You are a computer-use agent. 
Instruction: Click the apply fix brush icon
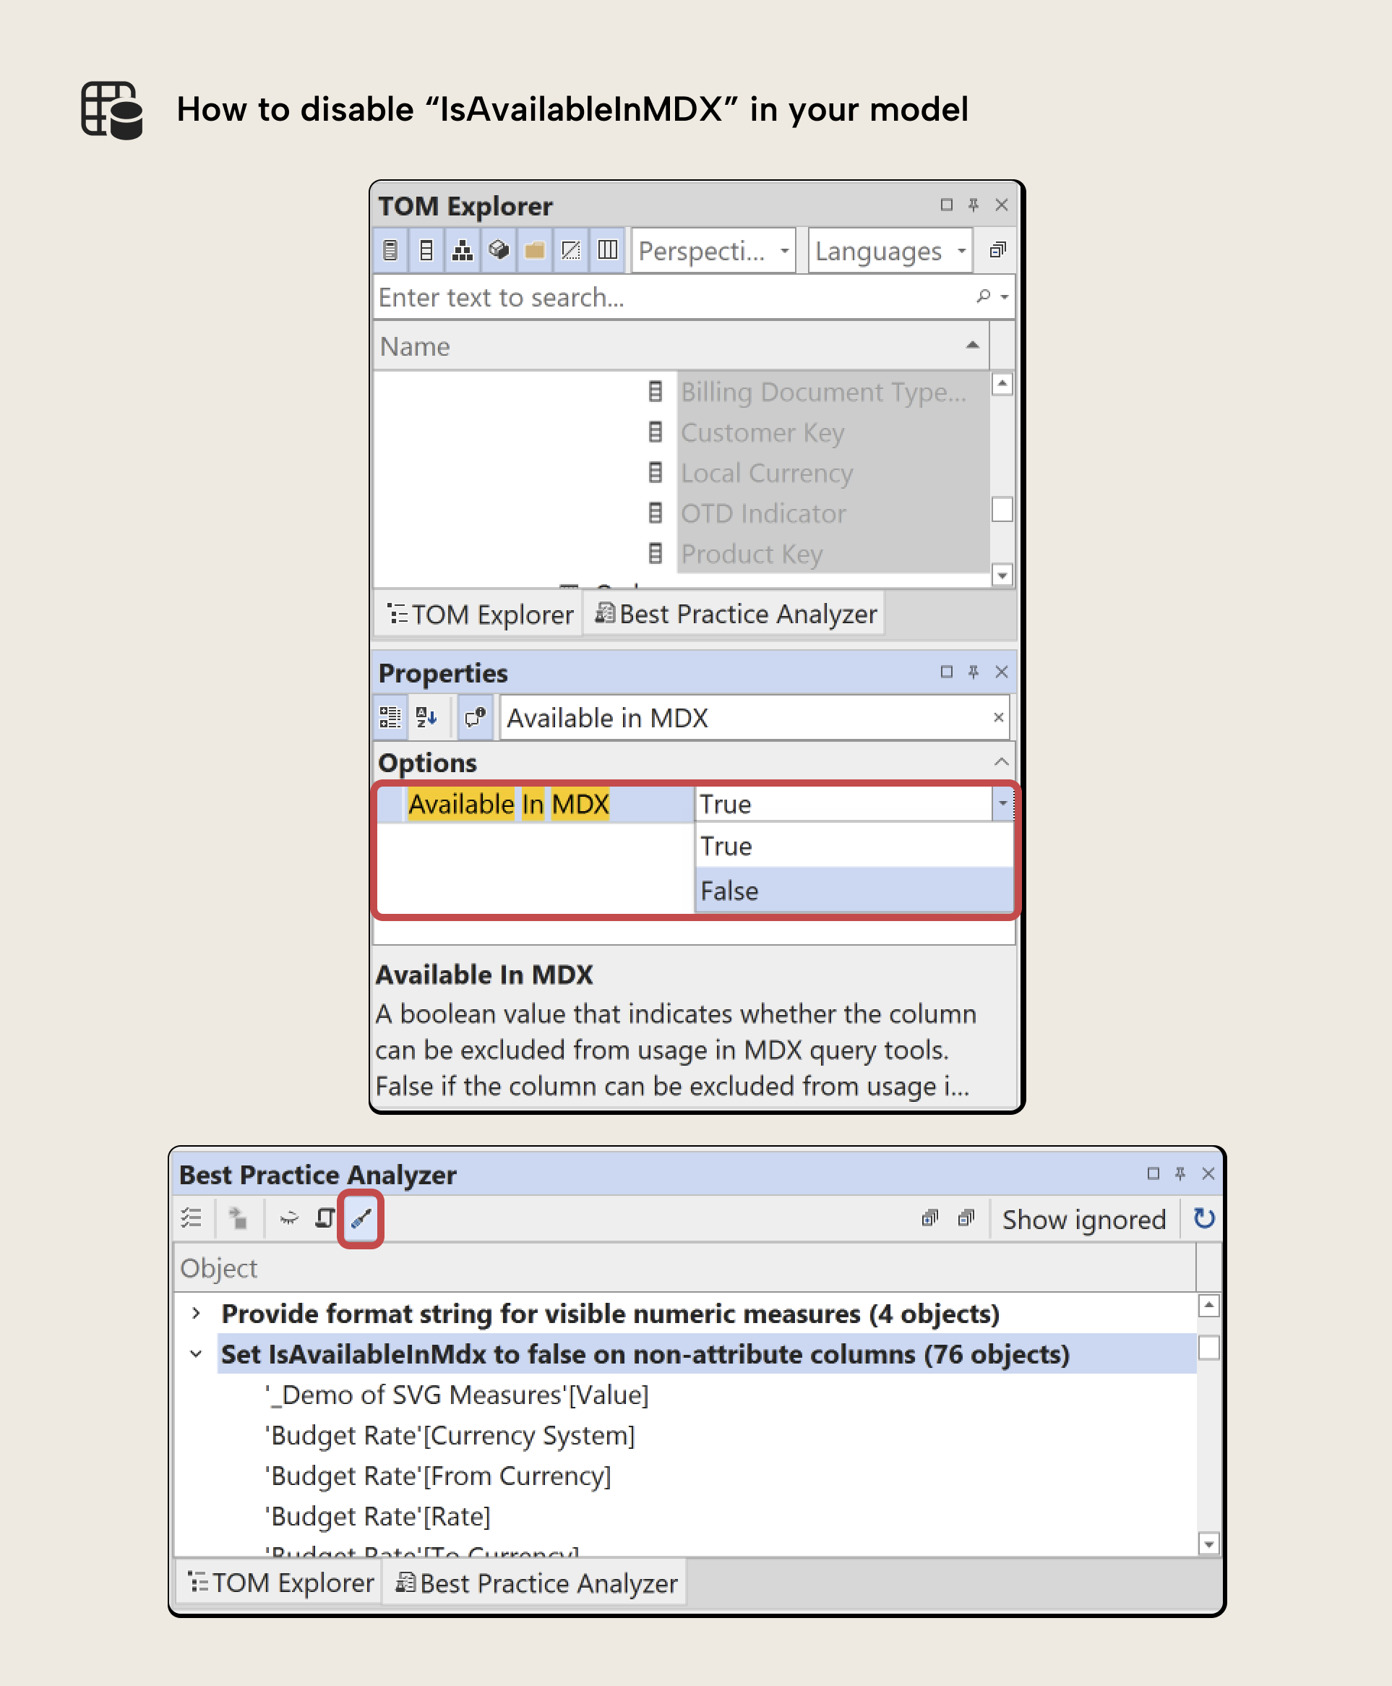361,1218
